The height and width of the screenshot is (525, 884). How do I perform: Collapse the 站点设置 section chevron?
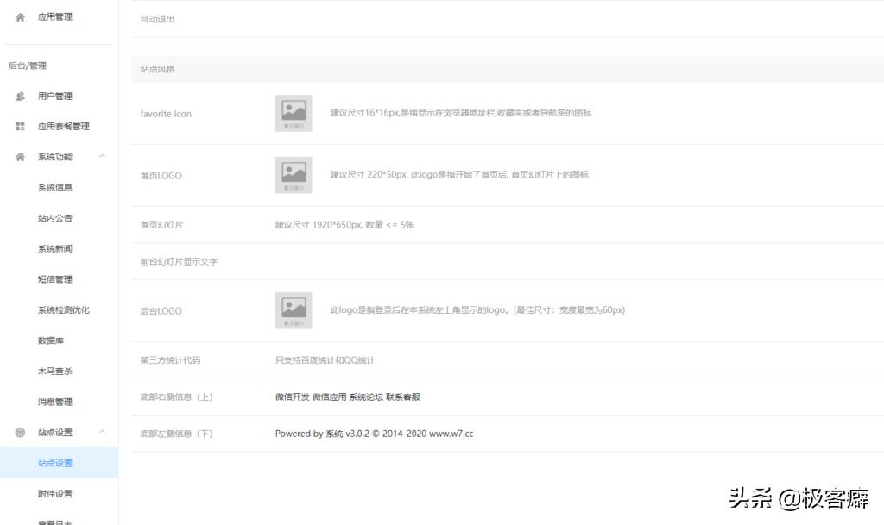(102, 432)
